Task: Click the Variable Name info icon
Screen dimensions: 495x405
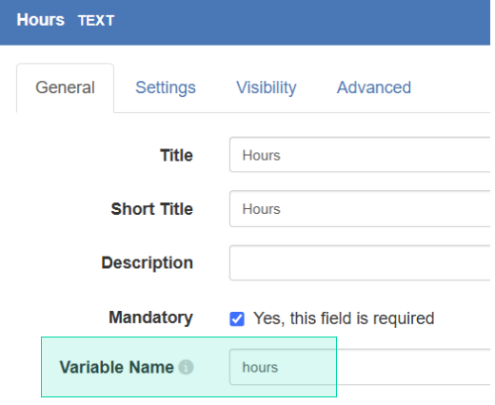Action: click(186, 367)
